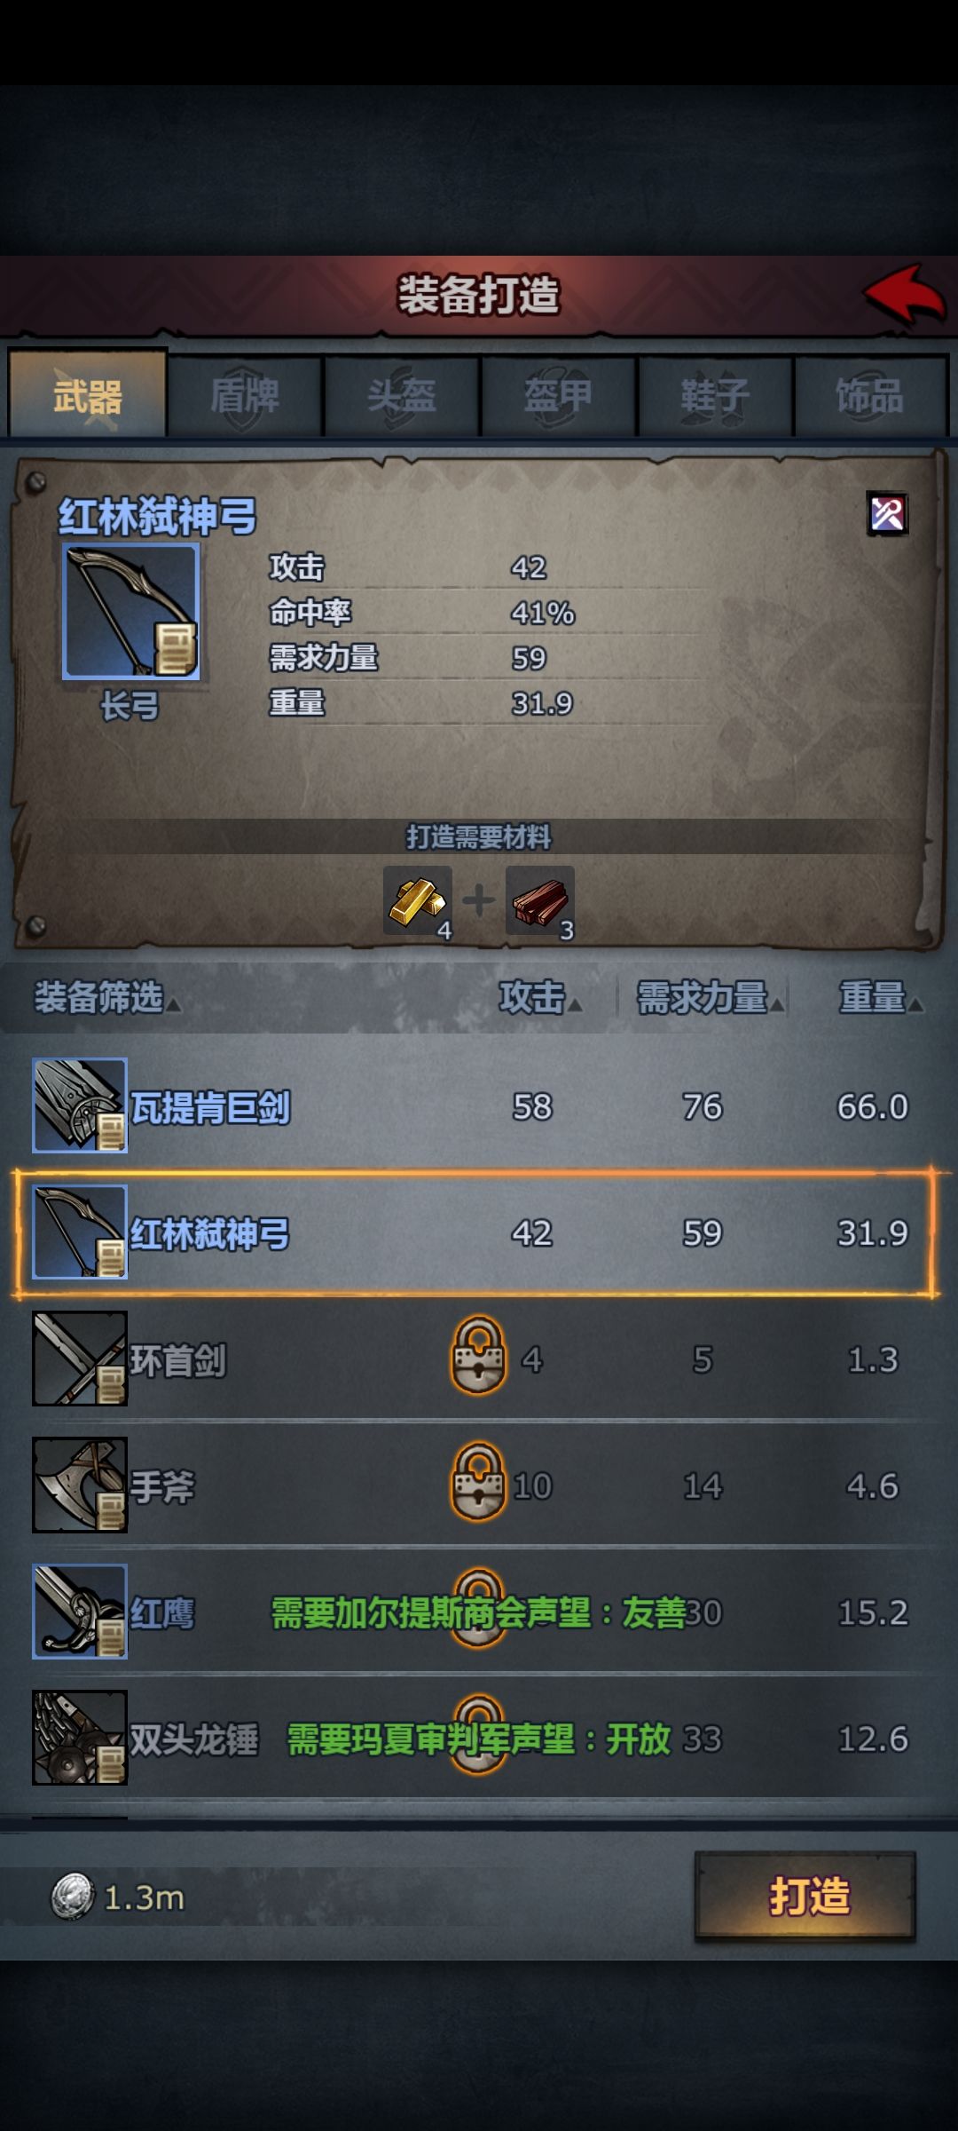Switch to the 盾牌 tab
The height and width of the screenshot is (2131, 958).
pyautogui.click(x=245, y=396)
